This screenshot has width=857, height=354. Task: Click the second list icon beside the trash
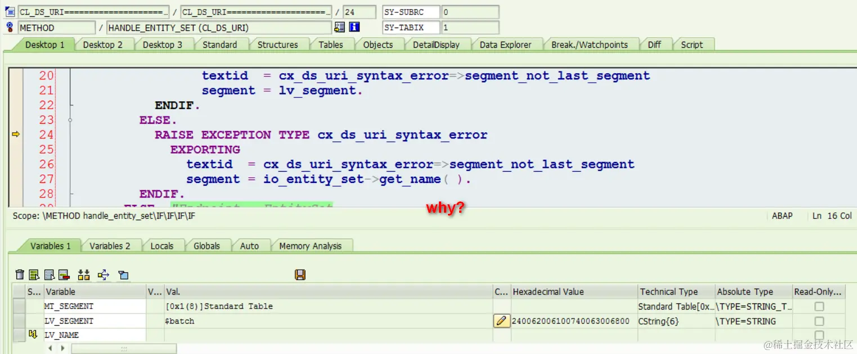click(x=50, y=275)
